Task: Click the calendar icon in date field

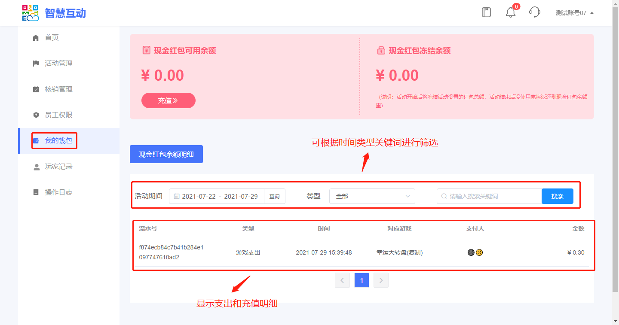Action: (x=176, y=196)
